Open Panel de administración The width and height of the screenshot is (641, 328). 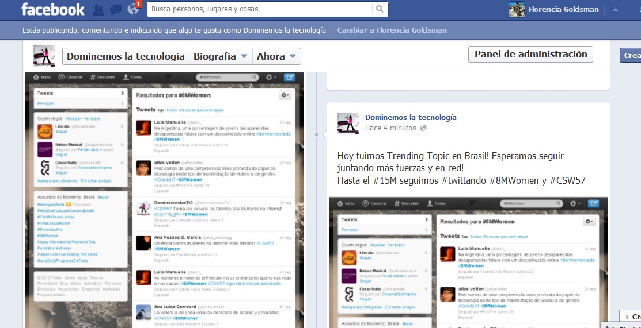530,54
